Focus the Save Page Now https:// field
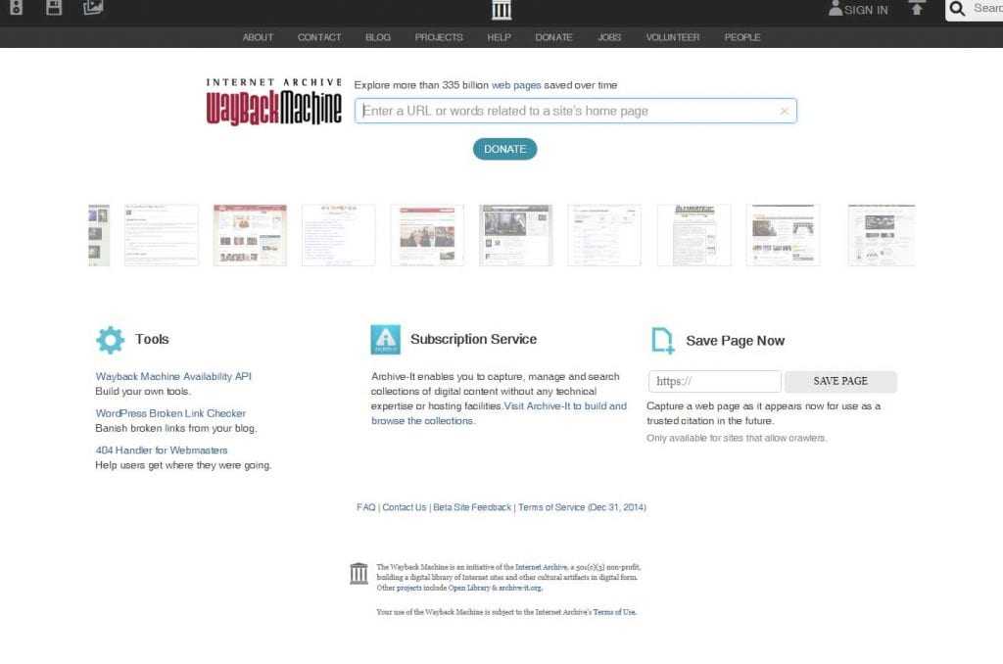 (x=714, y=381)
